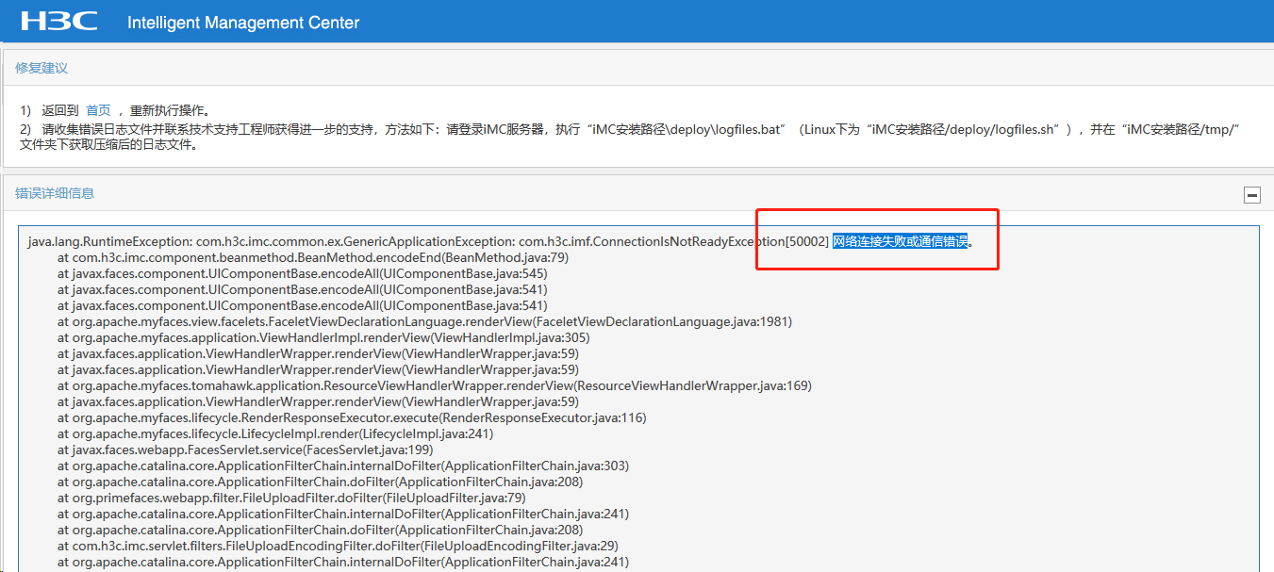
Task: Click the highlighted 网络连接失败或通信错误 text
Action: coord(901,242)
